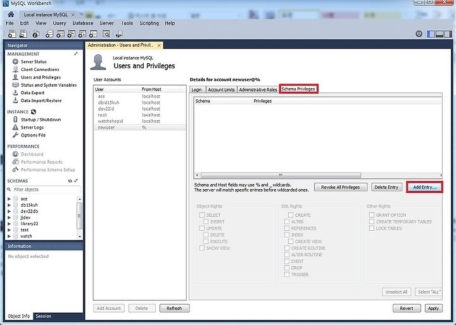Open the Scripting menu
Screen dimensions: 456x325
[149, 23]
